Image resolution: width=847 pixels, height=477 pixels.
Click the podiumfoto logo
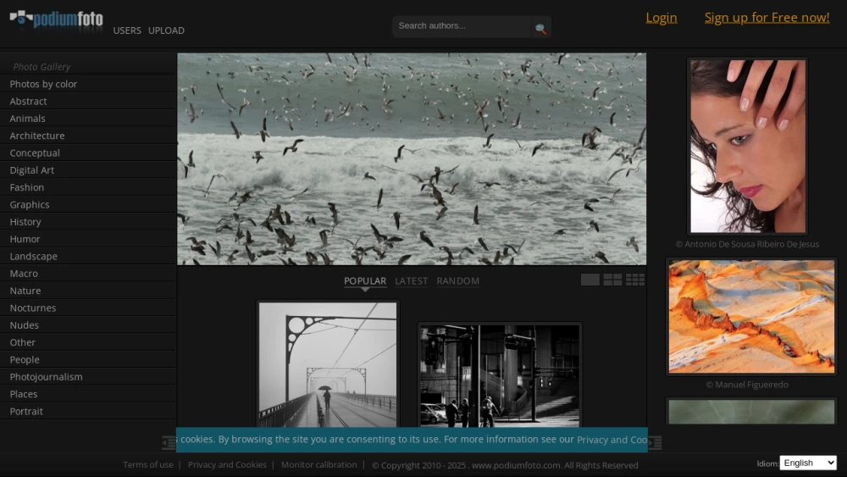(x=56, y=20)
